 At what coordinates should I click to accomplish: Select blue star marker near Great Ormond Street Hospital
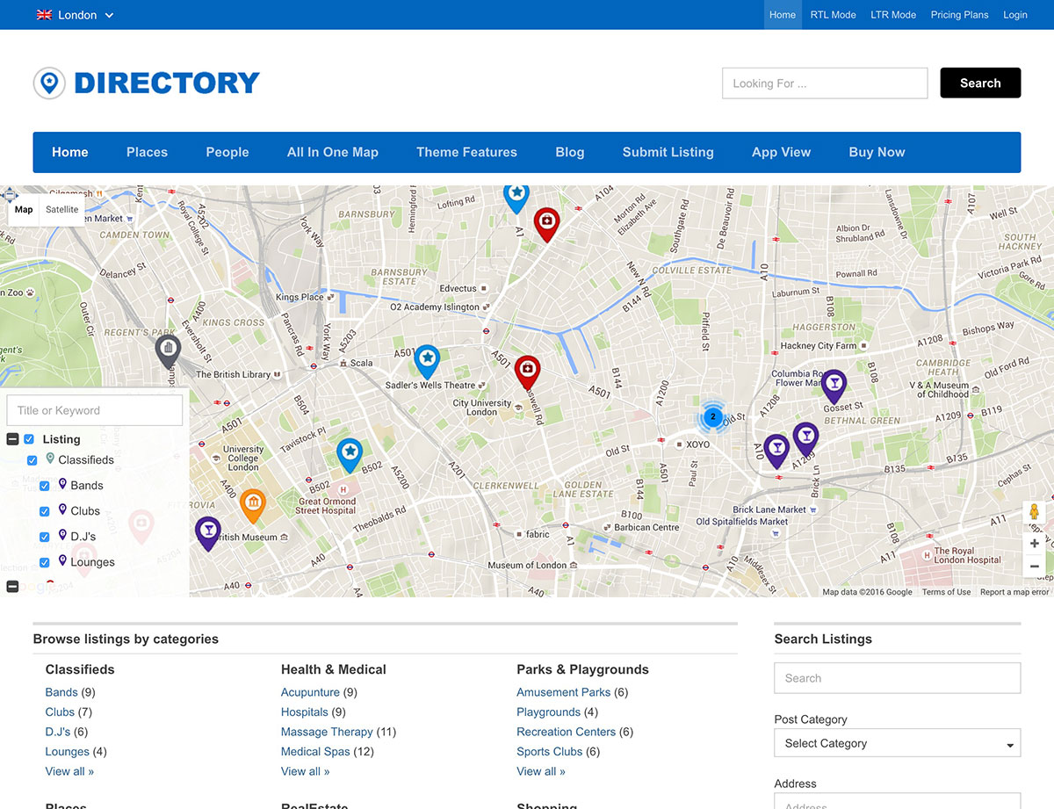tap(350, 454)
